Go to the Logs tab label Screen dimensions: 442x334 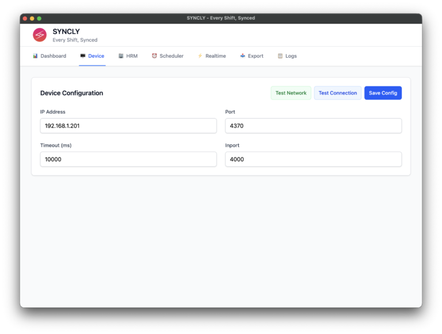click(291, 56)
